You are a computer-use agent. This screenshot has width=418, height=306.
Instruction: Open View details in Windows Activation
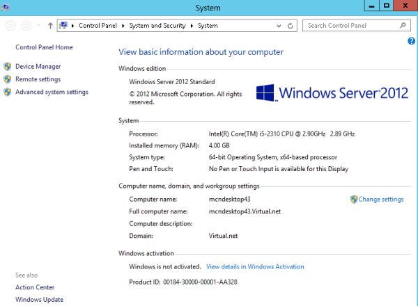point(255,266)
